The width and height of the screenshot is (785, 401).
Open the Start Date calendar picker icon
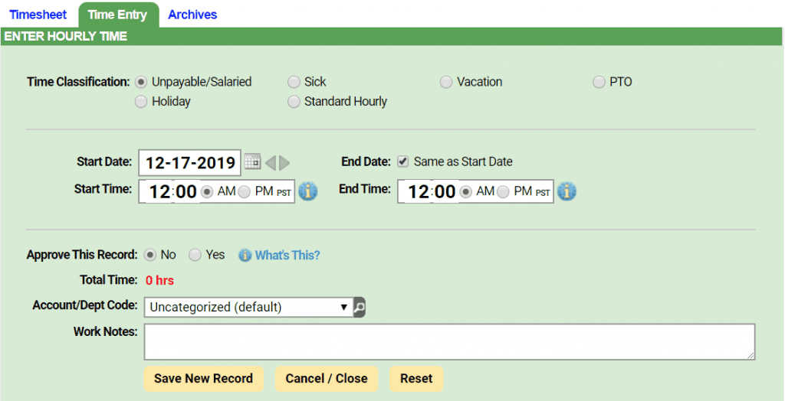[x=253, y=162]
